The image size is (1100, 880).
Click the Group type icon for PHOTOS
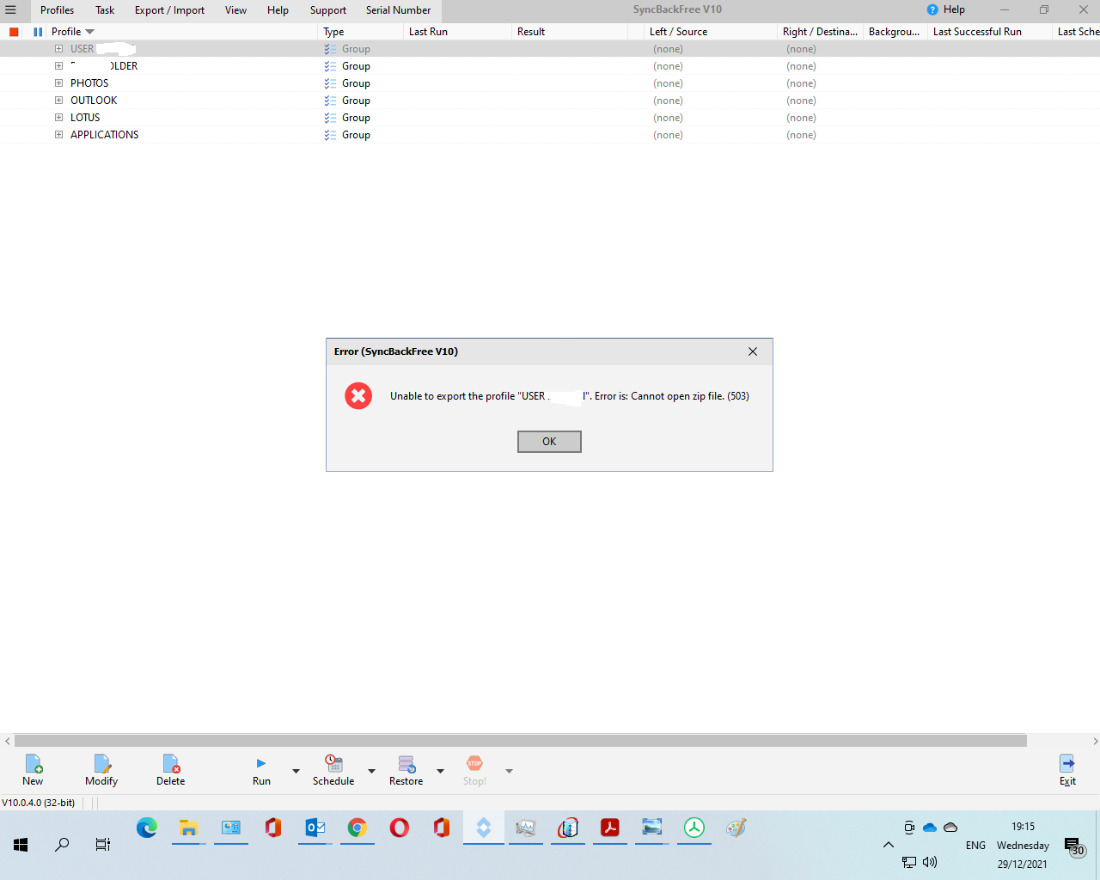(x=330, y=83)
